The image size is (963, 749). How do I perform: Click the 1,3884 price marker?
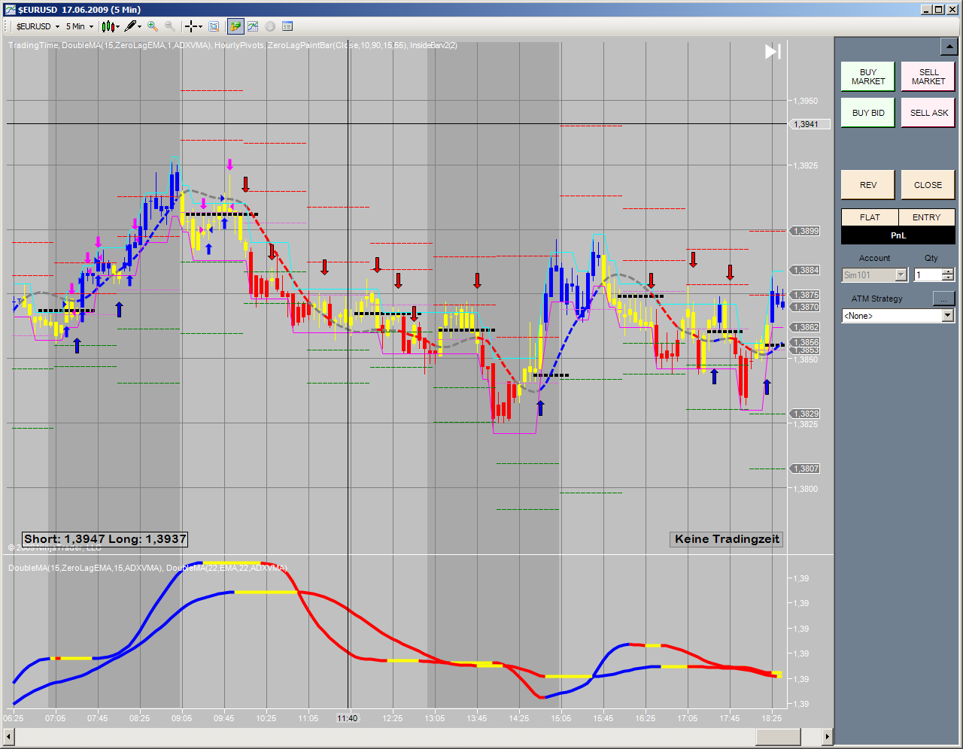pos(805,270)
